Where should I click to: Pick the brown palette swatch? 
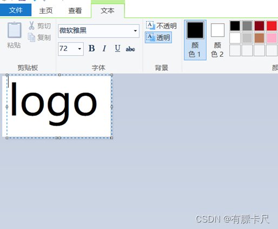pyautogui.click(x=259, y=38)
